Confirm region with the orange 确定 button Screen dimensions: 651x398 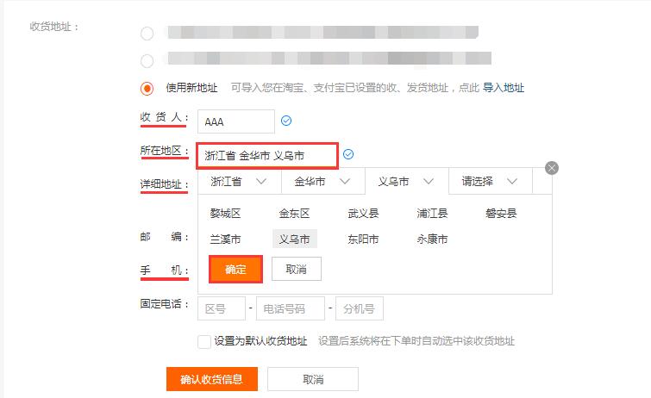click(235, 270)
